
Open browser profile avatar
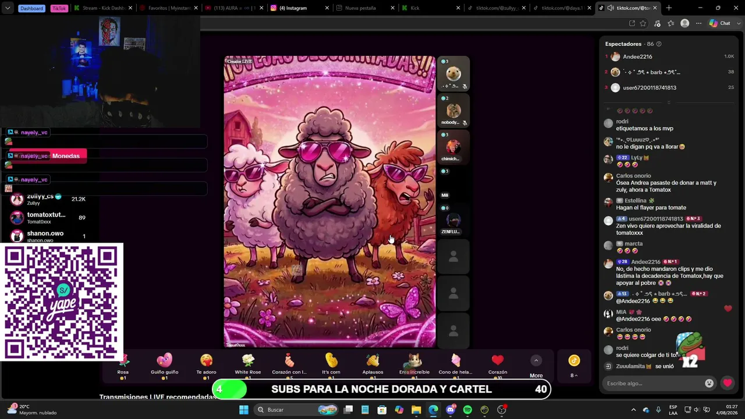click(x=684, y=23)
